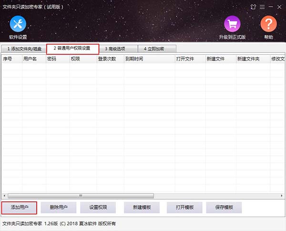The image size is (286, 231).
Task: Click the 新建文件 column header
Action: coord(221,59)
